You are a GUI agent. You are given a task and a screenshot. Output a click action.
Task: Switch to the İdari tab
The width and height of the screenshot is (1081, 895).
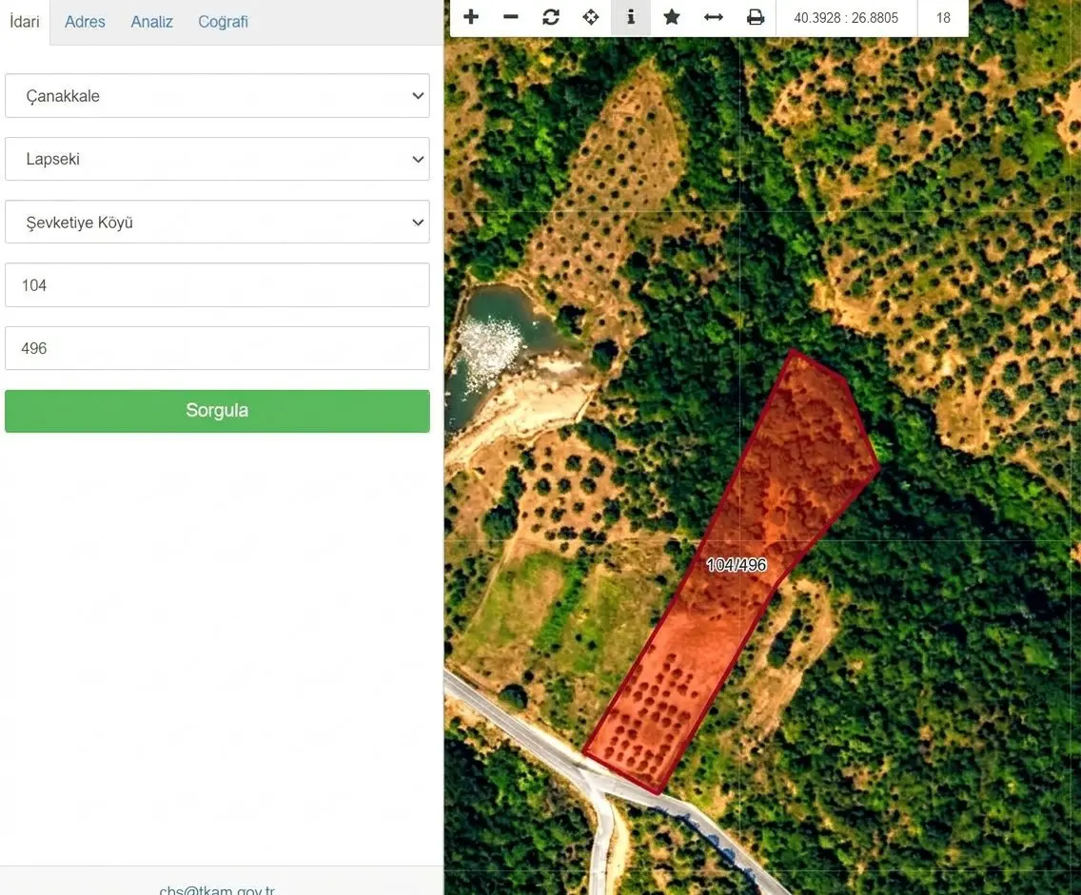coord(25,22)
